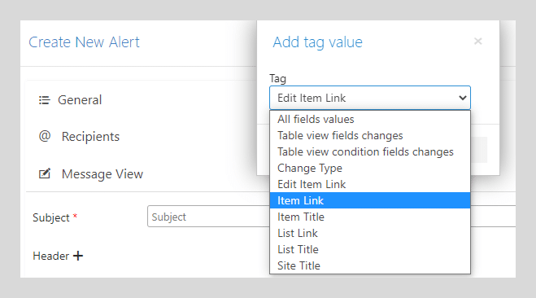Viewport: 536px width, 298px height.
Task: Switch to the Message View tab
Action: (x=102, y=174)
